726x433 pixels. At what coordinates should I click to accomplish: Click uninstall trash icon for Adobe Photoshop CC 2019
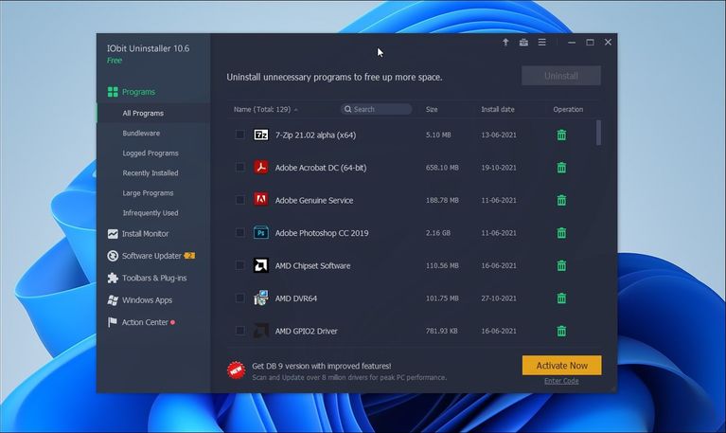(x=561, y=233)
